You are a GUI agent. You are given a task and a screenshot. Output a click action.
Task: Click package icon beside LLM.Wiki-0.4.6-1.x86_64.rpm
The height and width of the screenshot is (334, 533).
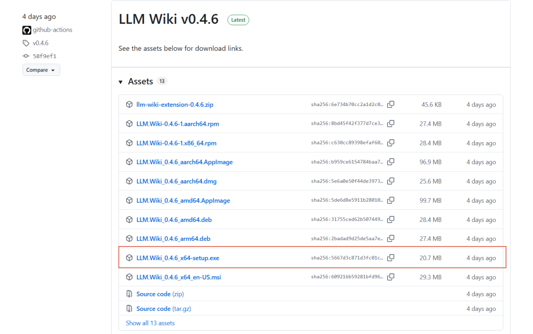pyautogui.click(x=129, y=143)
